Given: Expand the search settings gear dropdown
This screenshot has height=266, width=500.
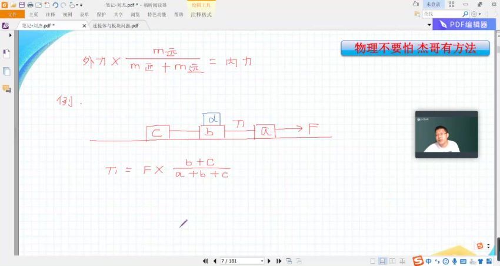Looking at the screenshot, I should 475,14.
